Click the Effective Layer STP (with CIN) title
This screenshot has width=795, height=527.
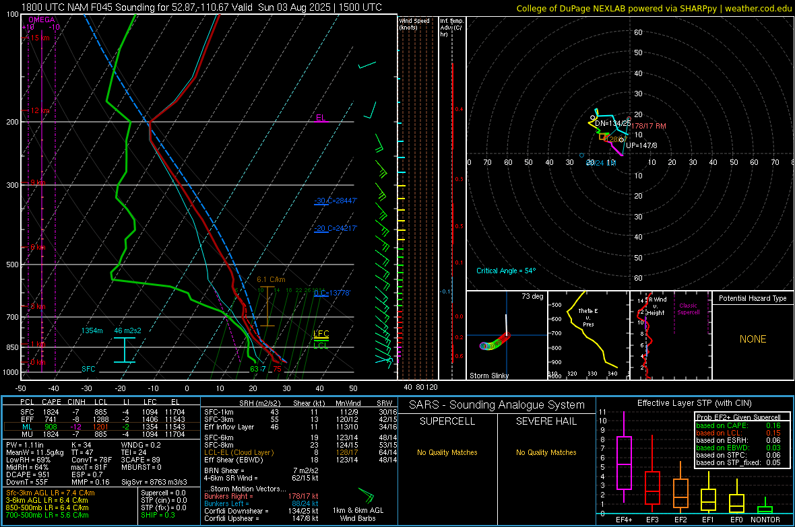point(694,403)
